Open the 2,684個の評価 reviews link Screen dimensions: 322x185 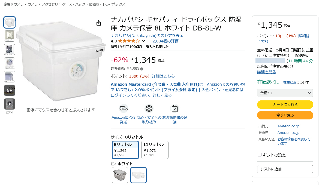[x=165, y=41]
